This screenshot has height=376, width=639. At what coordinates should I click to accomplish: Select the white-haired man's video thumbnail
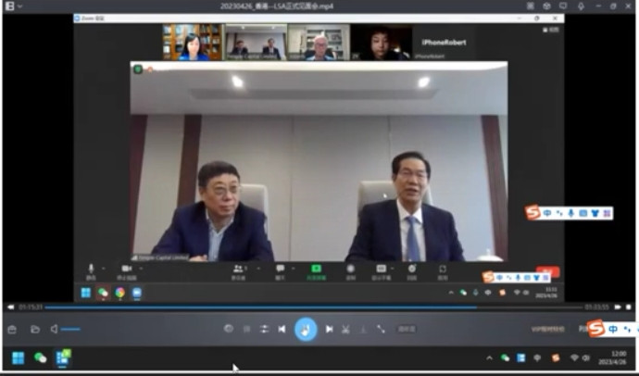click(319, 42)
